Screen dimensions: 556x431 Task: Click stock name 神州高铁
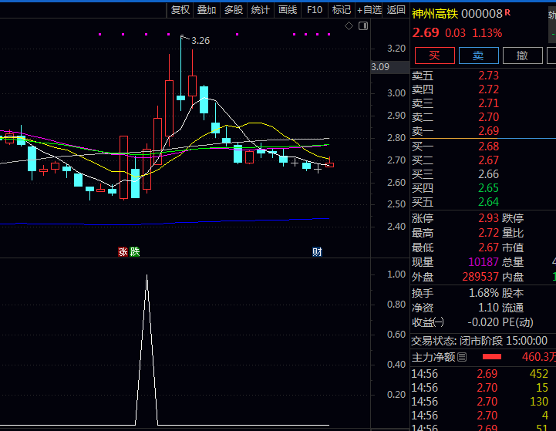tap(435, 14)
